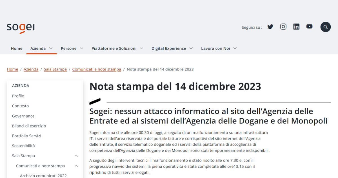Open the Persone menu
This screenshot has width=338, height=178.
69,48
